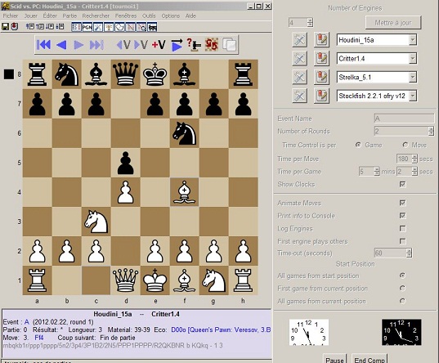
Task: Enter variation with right V icon
Action: click(141, 44)
